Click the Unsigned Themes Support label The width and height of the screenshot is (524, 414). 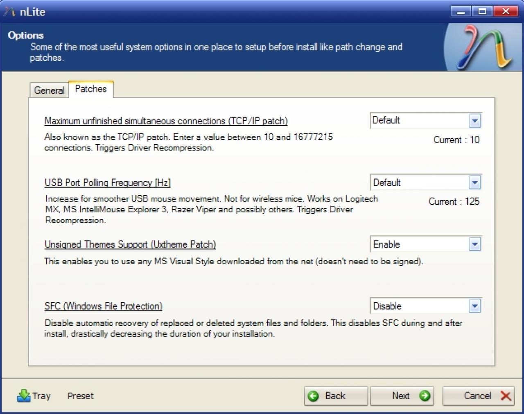(130, 245)
